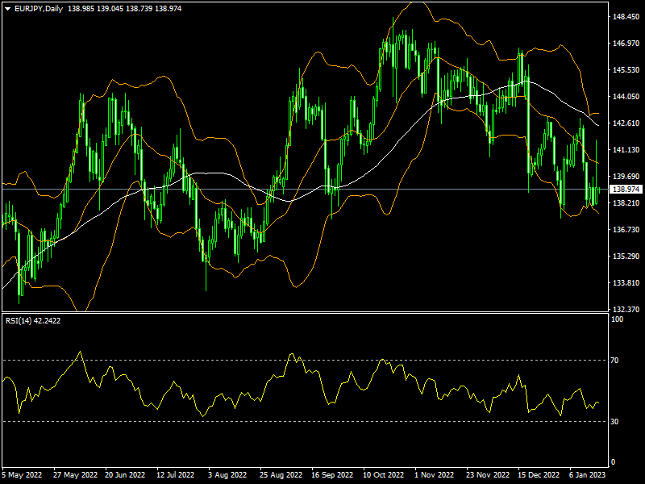Select the 20 Jun 2022 date label

(125, 475)
